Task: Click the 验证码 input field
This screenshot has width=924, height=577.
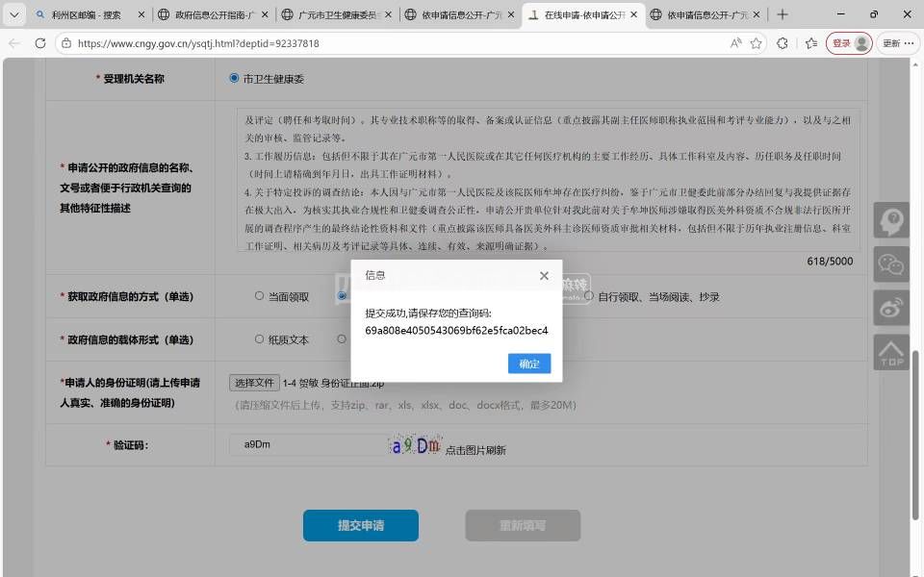Action: point(306,444)
